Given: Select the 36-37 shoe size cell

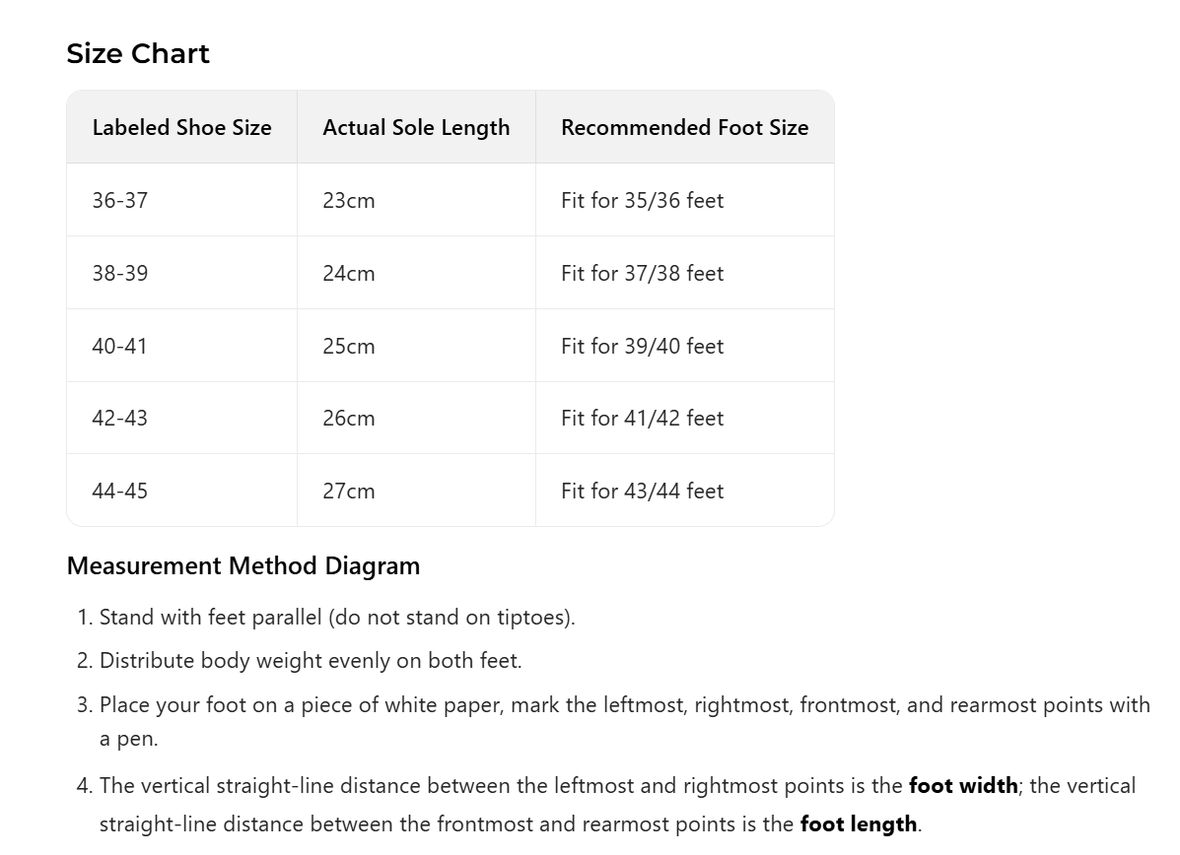Looking at the screenshot, I should pos(120,200).
